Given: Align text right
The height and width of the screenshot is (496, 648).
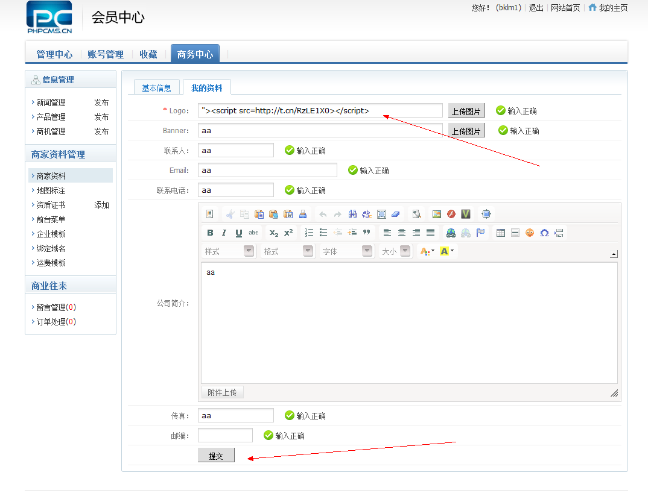Looking at the screenshot, I should tap(416, 233).
